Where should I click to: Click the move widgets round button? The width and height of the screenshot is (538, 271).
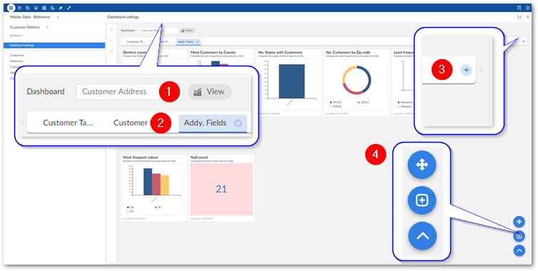(x=519, y=222)
